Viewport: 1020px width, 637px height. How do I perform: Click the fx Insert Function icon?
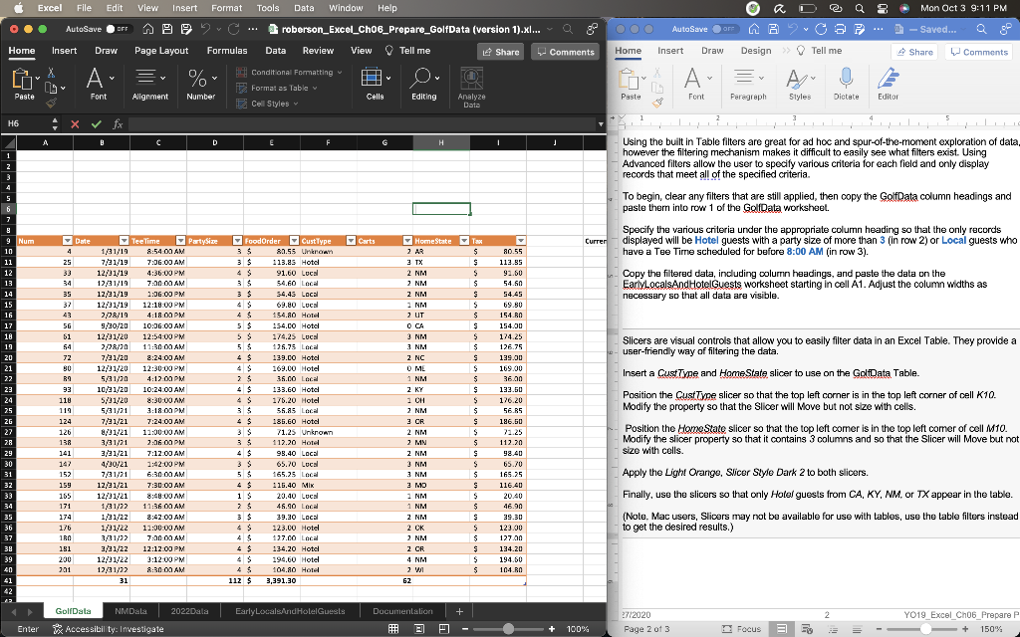click(118, 124)
